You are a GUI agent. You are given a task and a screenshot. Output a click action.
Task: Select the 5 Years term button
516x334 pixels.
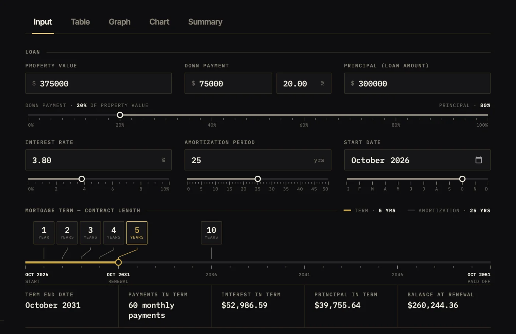pyautogui.click(x=137, y=233)
